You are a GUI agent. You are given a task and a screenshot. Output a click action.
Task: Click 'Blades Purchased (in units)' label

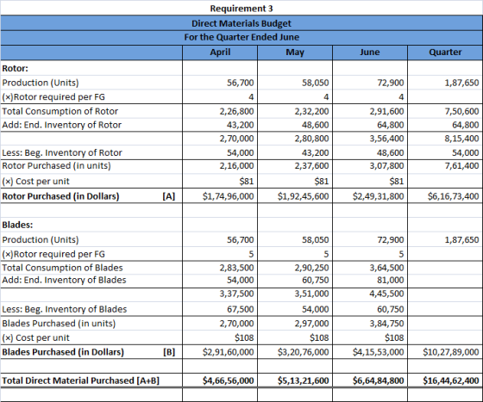tap(59, 324)
